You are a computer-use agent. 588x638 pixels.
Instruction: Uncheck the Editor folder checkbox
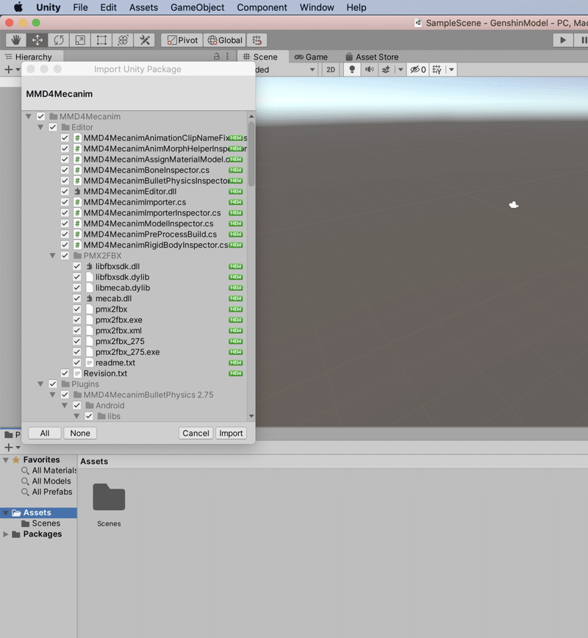tap(53, 127)
